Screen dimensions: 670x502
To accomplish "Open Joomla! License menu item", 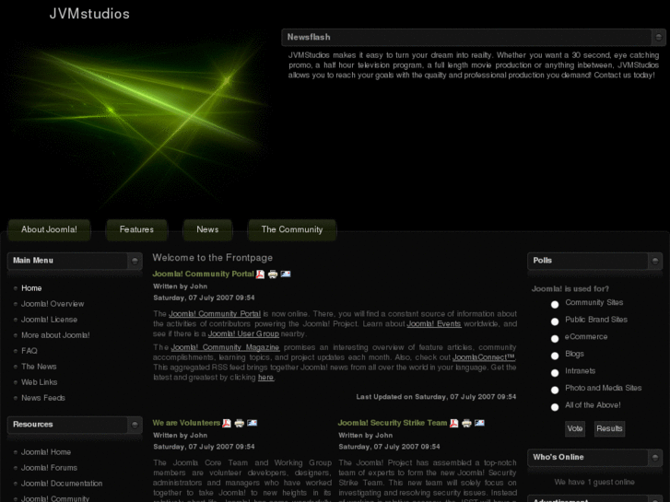I will coord(49,320).
